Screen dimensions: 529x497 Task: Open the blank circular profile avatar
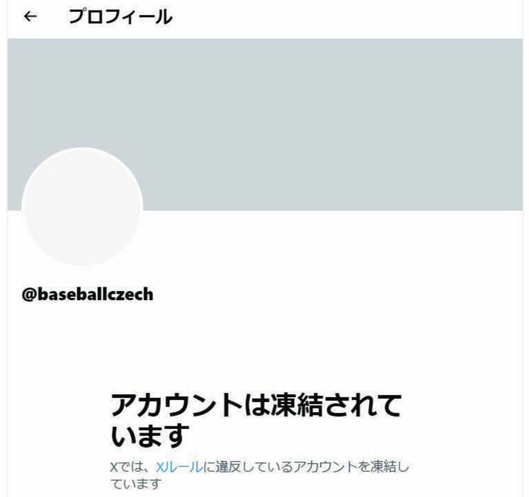(82, 206)
